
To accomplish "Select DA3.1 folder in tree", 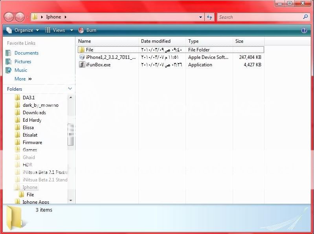I will point(29,98).
